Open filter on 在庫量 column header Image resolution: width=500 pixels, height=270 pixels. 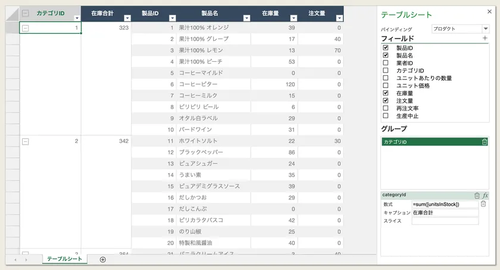pyautogui.click(x=293, y=18)
